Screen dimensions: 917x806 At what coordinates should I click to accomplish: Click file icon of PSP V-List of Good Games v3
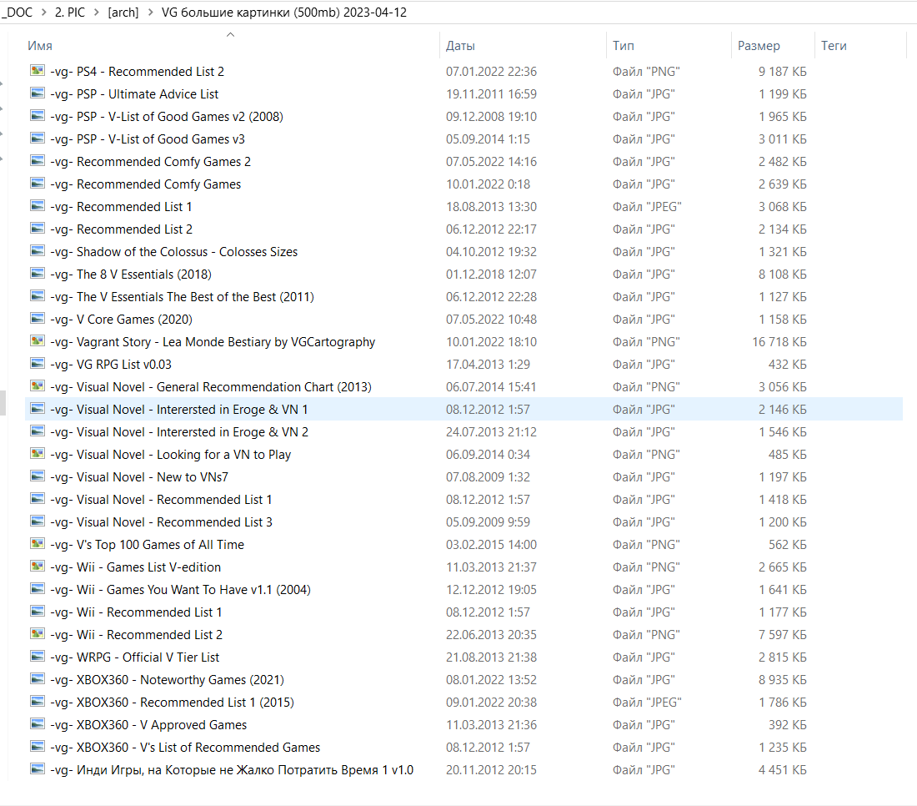[38, 139]
